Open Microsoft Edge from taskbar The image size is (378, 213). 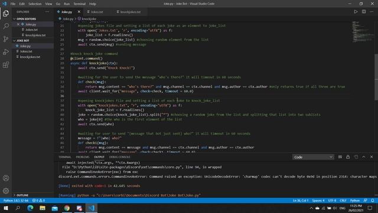pos(30,208)
